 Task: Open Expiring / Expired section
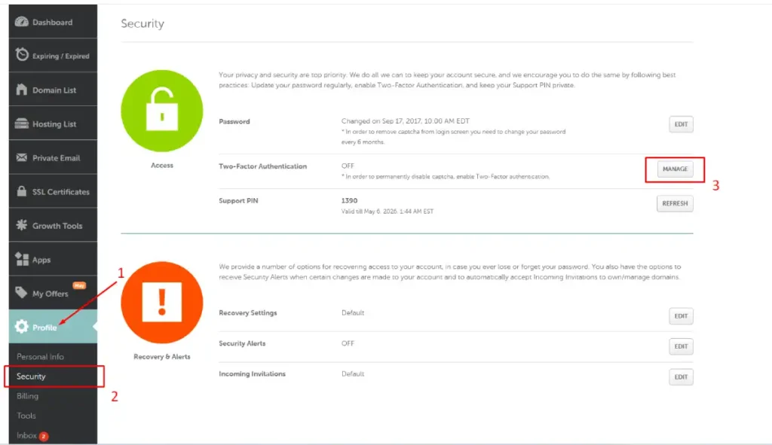click(x=54, y=56)
